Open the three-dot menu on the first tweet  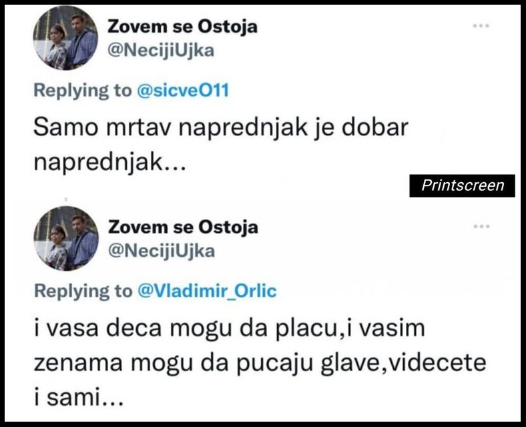(481, 26)
